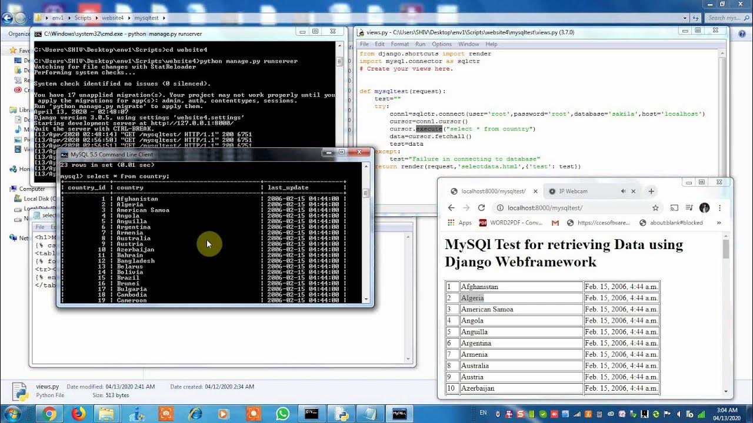Navigate to website4 in Explorer breadcrumb
Image resolution: width=753 pixels, height=423 pixels.
click(112, 18)
